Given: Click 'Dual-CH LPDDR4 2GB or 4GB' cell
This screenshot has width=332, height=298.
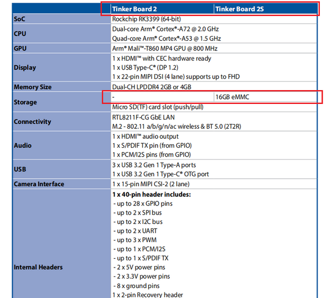Looking at the screenshot, I should click(x=152, y=87).
